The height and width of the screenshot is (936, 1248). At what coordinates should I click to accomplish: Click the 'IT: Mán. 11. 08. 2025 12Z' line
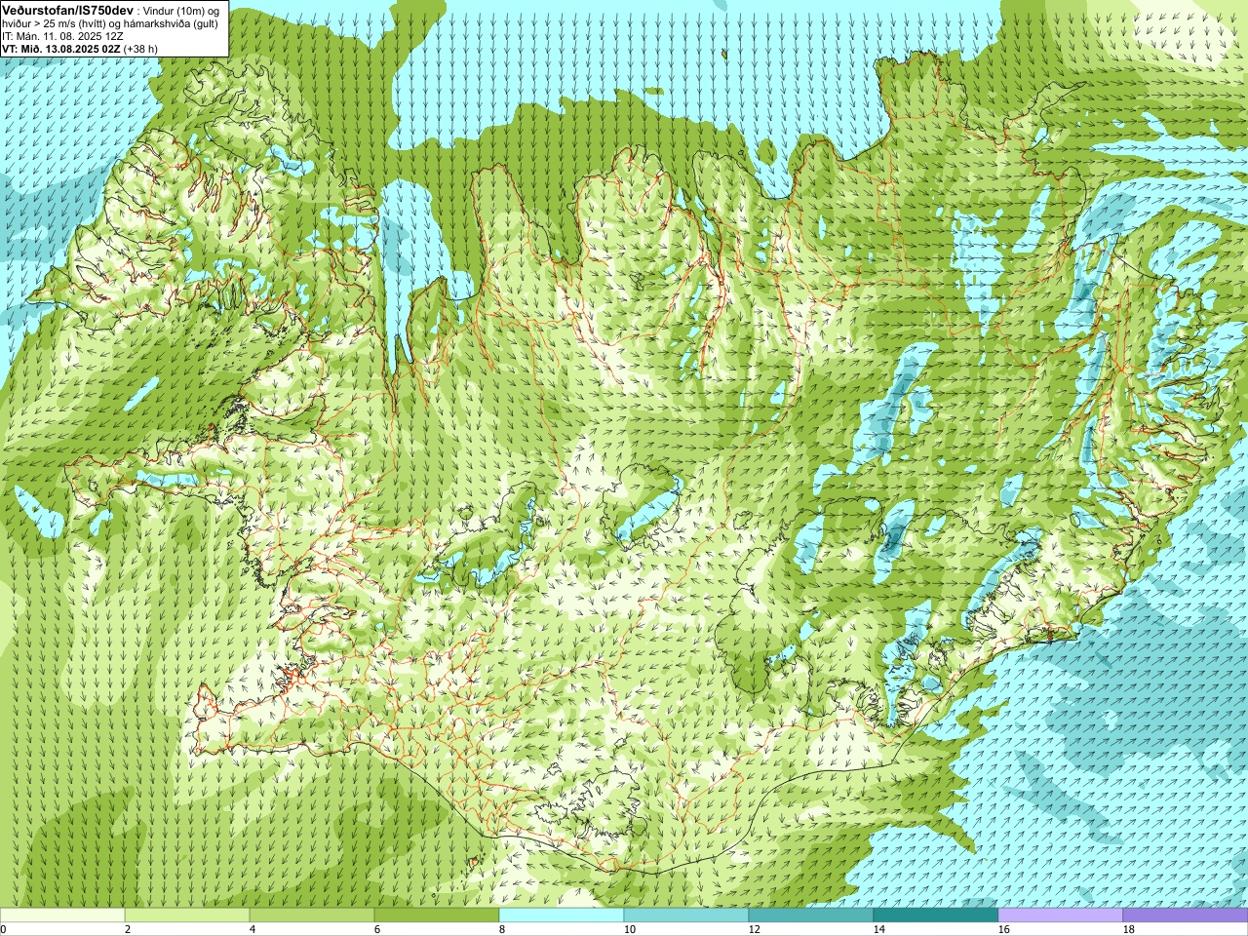click(62, 36)
